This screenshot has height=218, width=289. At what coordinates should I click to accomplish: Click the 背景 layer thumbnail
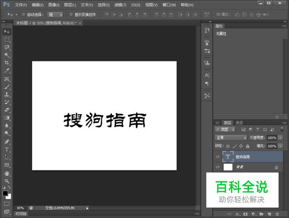pos(228,167)
